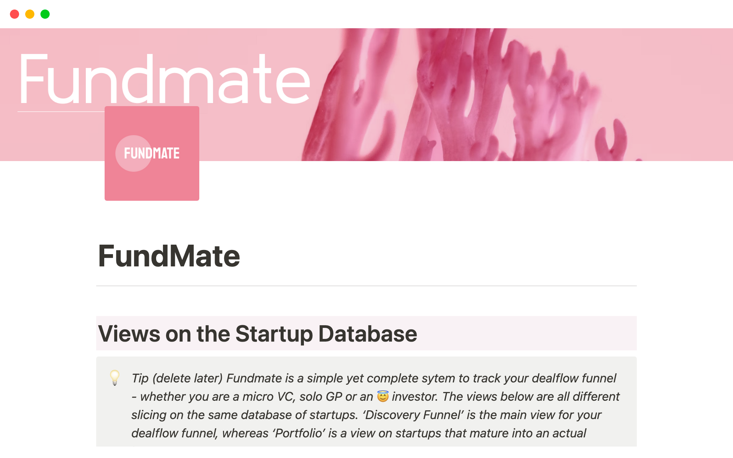Click the pink coral cover image
Screen dimensions: 733x458
pyautogui.click(x=477, y=95)
